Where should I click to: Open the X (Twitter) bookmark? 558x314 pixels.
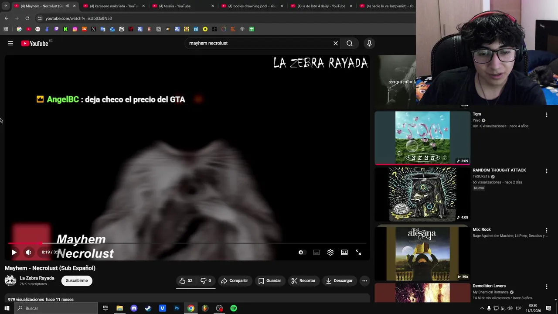pyautogui.click(x=93, y=29)
